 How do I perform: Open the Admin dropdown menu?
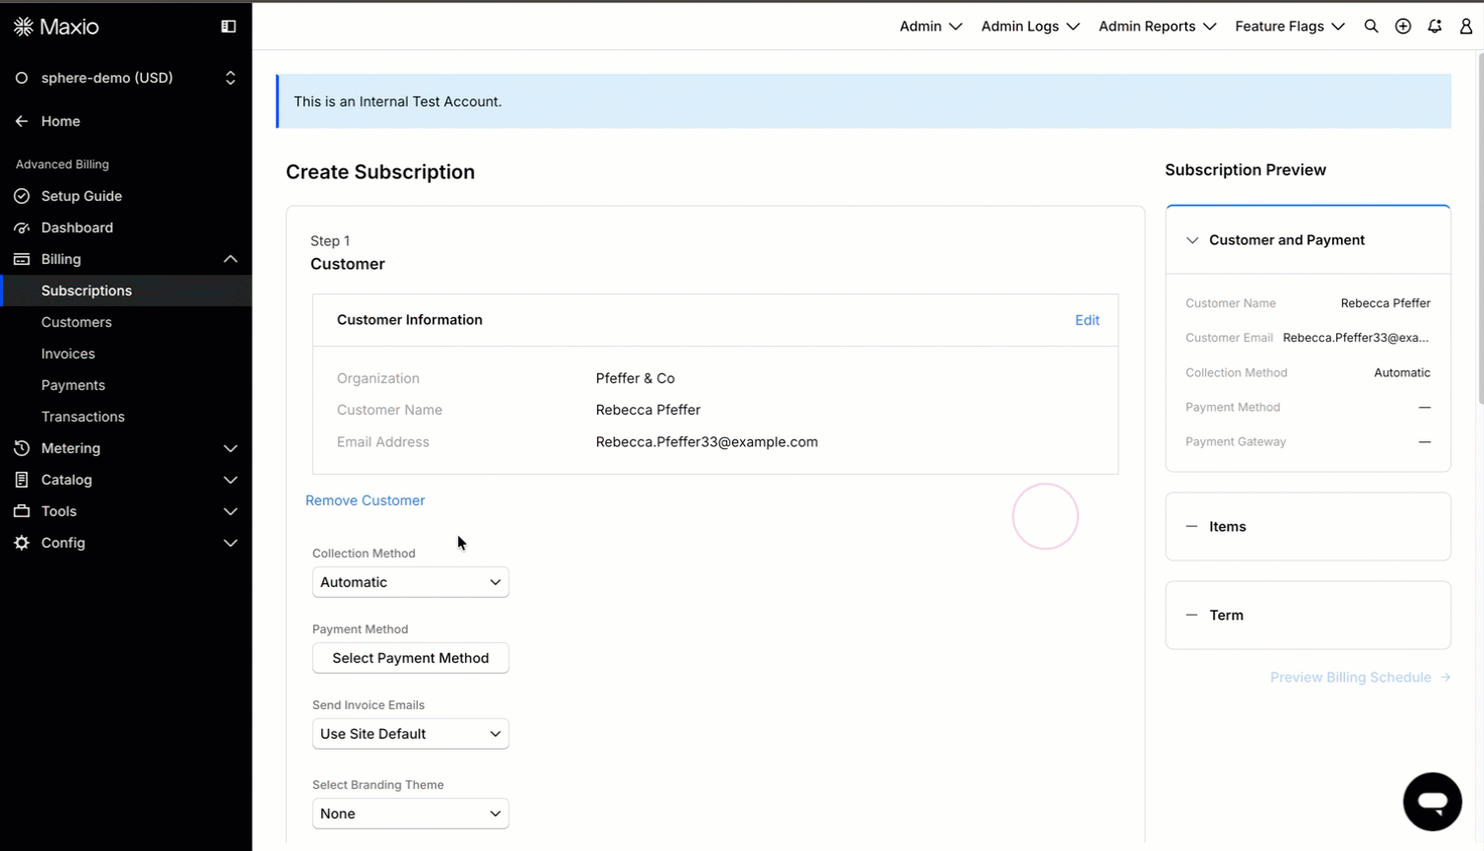click(x=930, y=27)
